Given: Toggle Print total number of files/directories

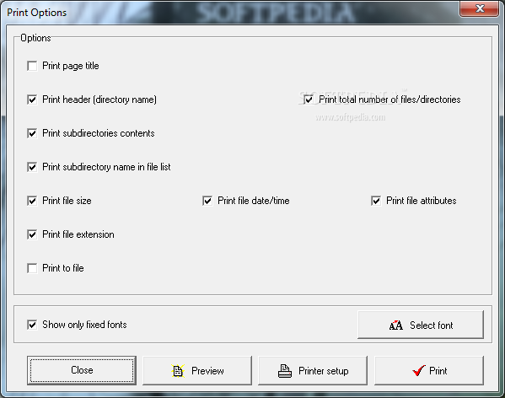Looking at the screenshot, I should pos(309,99).
